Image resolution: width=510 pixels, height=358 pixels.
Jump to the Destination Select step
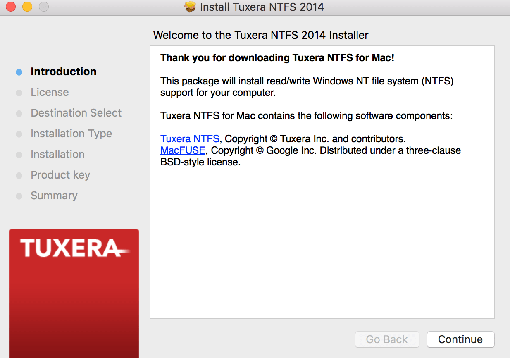click(76, 113)
